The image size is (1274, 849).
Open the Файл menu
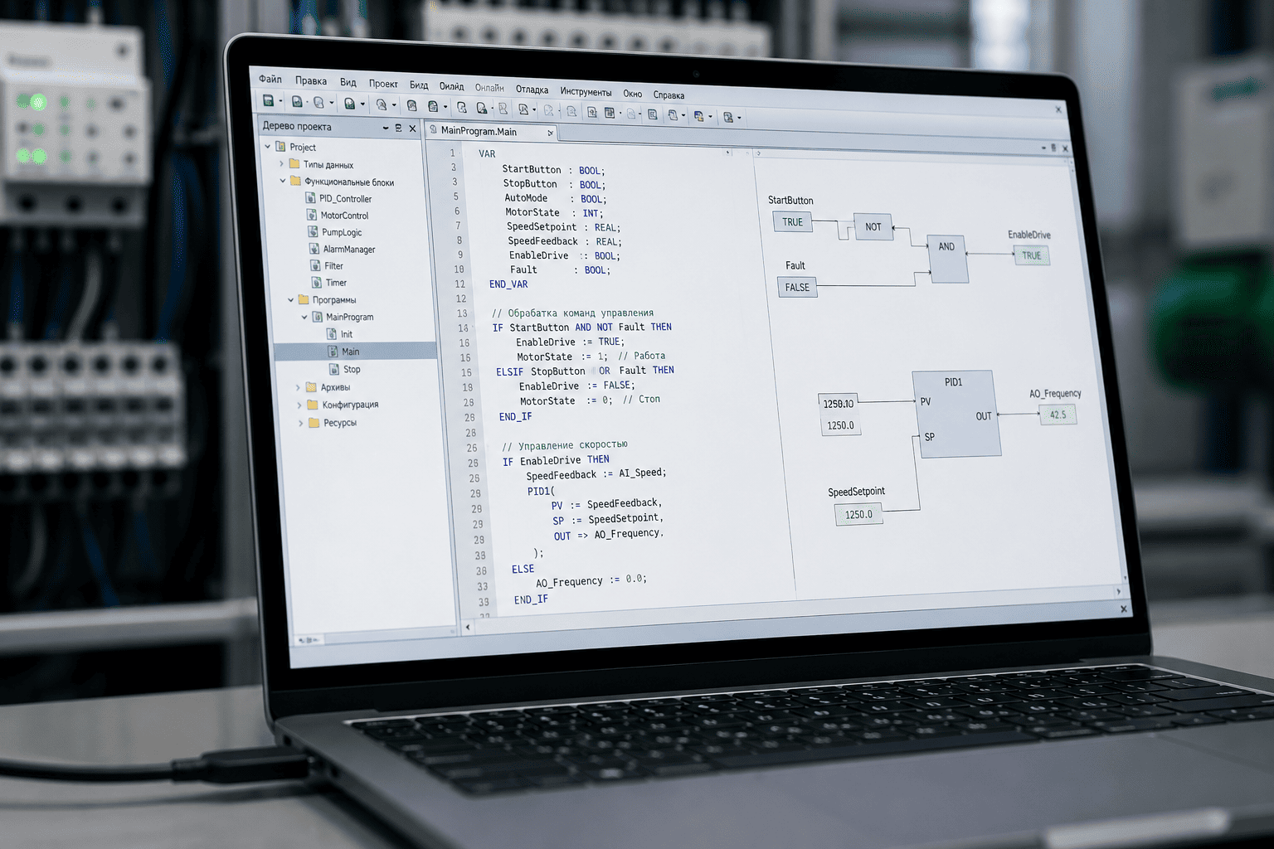270,80
